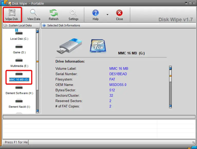
Task: Click the Press F1 status bar text
Action: tap(16, 142)
